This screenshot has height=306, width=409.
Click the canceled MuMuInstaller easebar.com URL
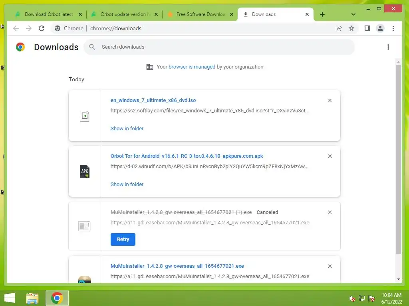click(210, 223)
